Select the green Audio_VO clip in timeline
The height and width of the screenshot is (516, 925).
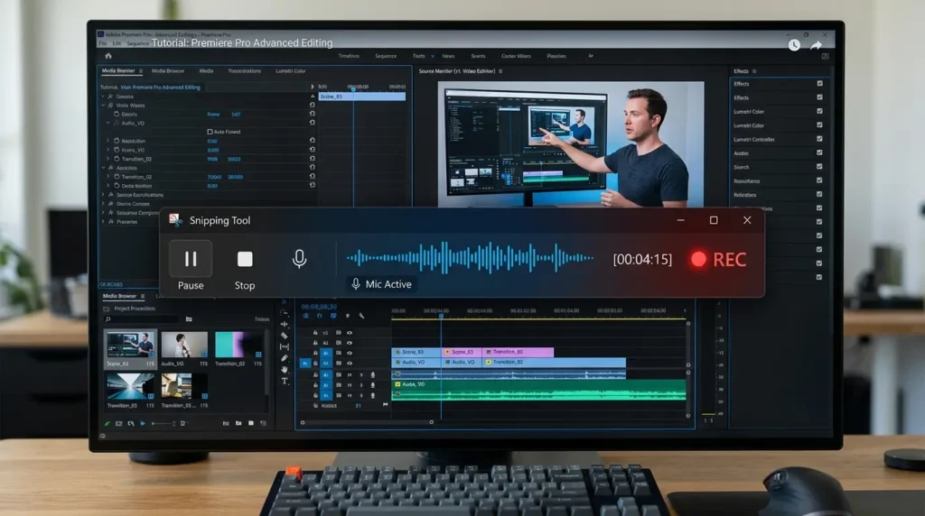click(x=538, y=390)
